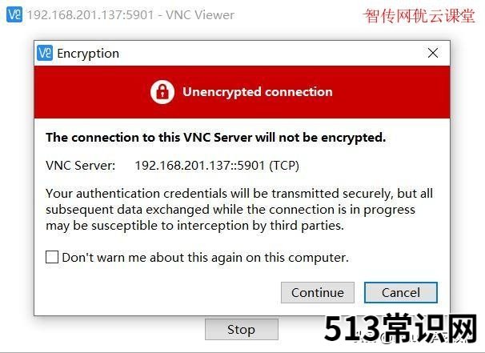Click the bold "will not be encrypted" message
This screenshot has width=485, height=353.
tap(216, 138)
